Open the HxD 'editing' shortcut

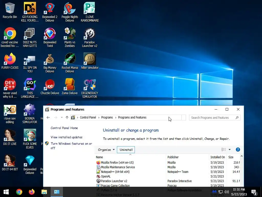(10, 114)
